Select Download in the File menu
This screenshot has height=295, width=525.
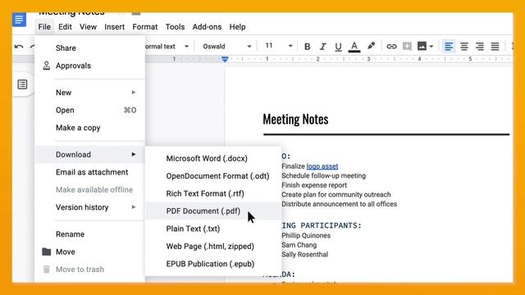pyautogui.click(x=89, y=155)
